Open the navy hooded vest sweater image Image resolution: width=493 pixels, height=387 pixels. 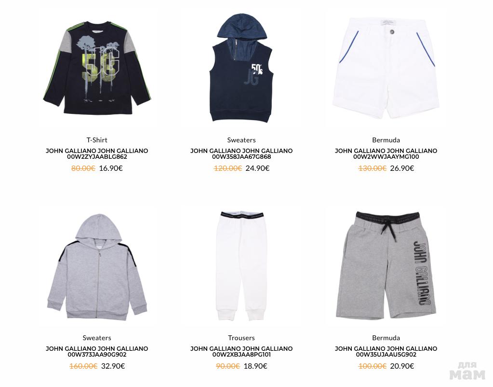(x=241, y=68)
